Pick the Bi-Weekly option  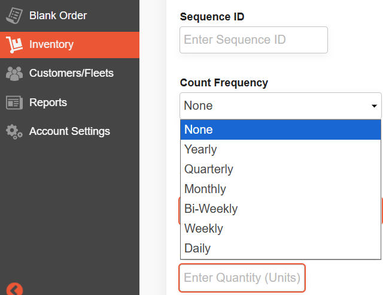click(281, 209)
